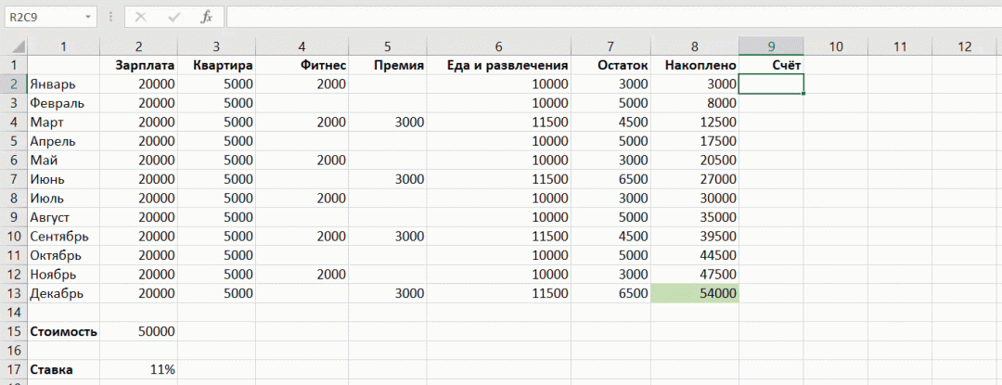The height and width of the screenshot is (385, 1002).
Task: Select row header 13
Action: (x=13, y=294)
